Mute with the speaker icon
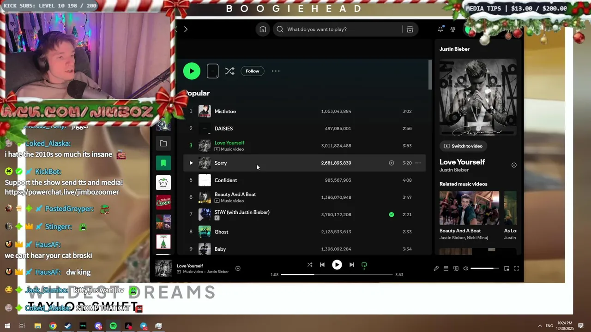Screen dimensions: 591x332 pyautogui.click(x=465, y=268)
